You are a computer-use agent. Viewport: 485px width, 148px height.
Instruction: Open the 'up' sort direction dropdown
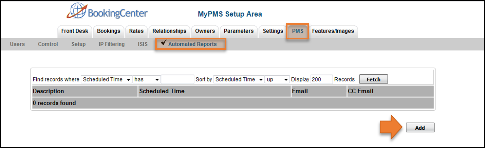click(277, 79)
